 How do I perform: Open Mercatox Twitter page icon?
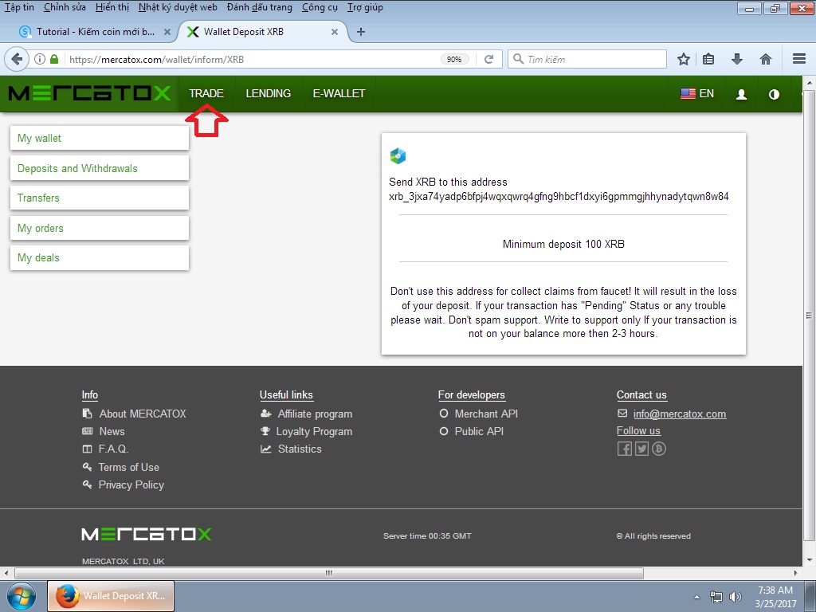641,449
